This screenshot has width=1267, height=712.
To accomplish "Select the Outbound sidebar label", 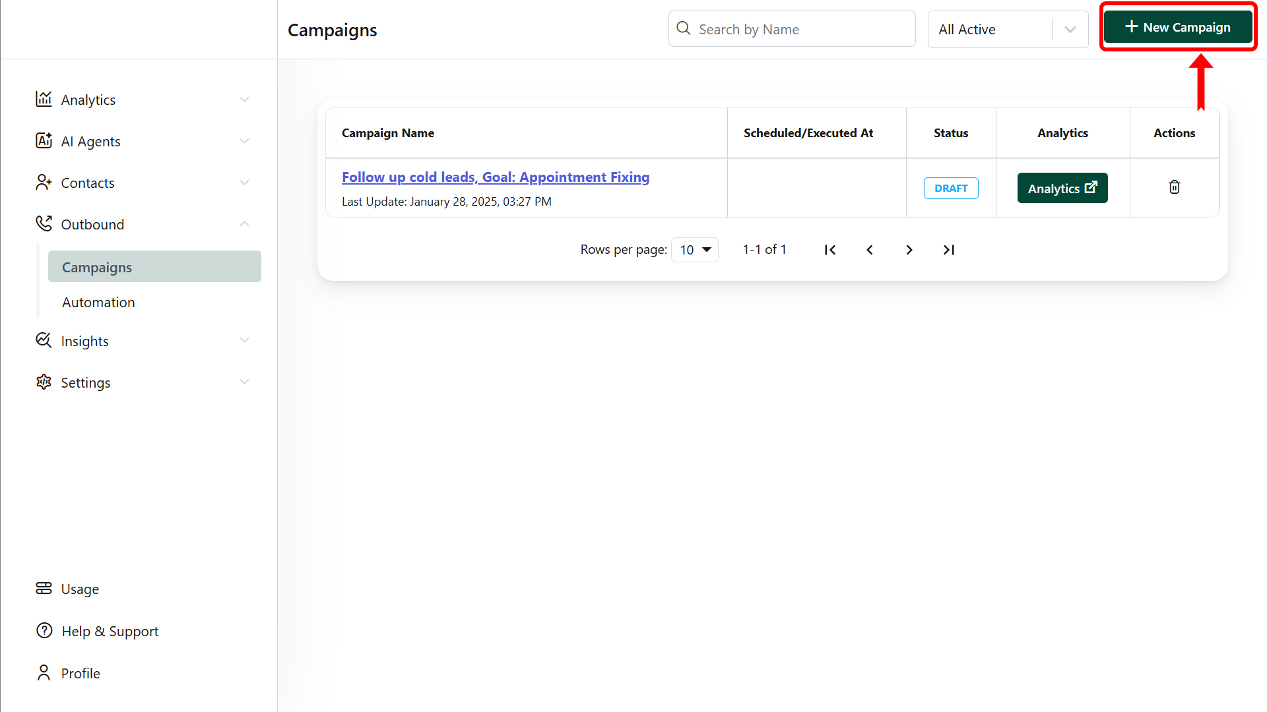I will point(92,224).
